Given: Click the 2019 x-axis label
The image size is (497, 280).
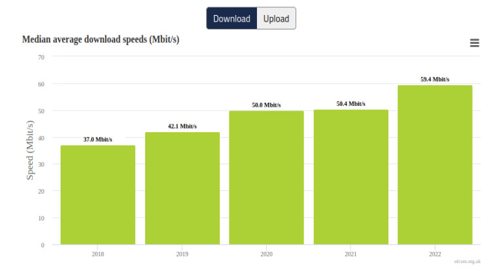Looking at the screenshot, I should coord(182,254).
